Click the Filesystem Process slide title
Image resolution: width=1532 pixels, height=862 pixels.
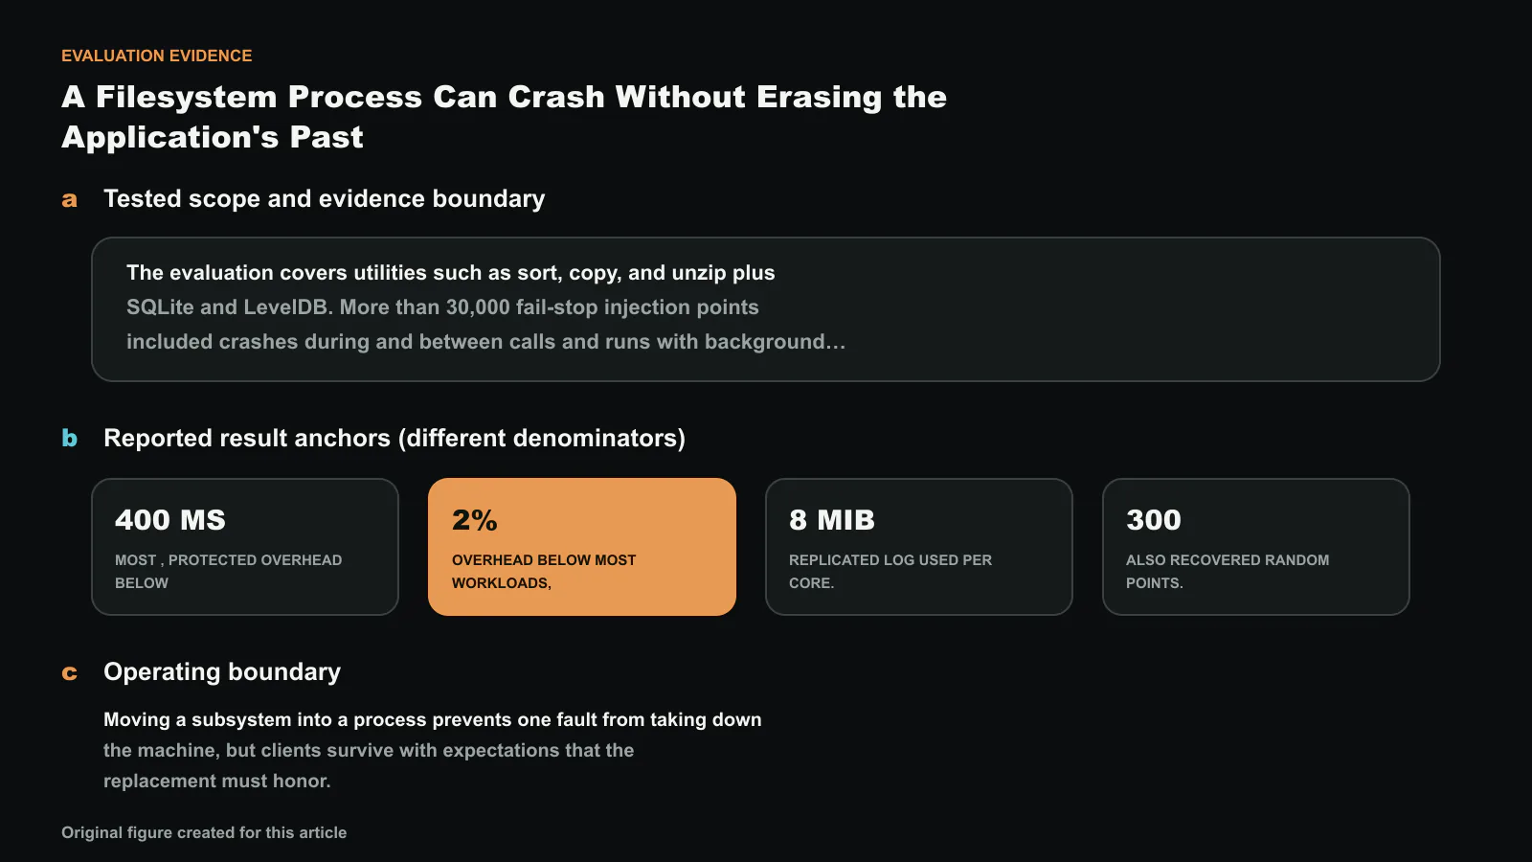pyautogui.click(x=504, y=117)
